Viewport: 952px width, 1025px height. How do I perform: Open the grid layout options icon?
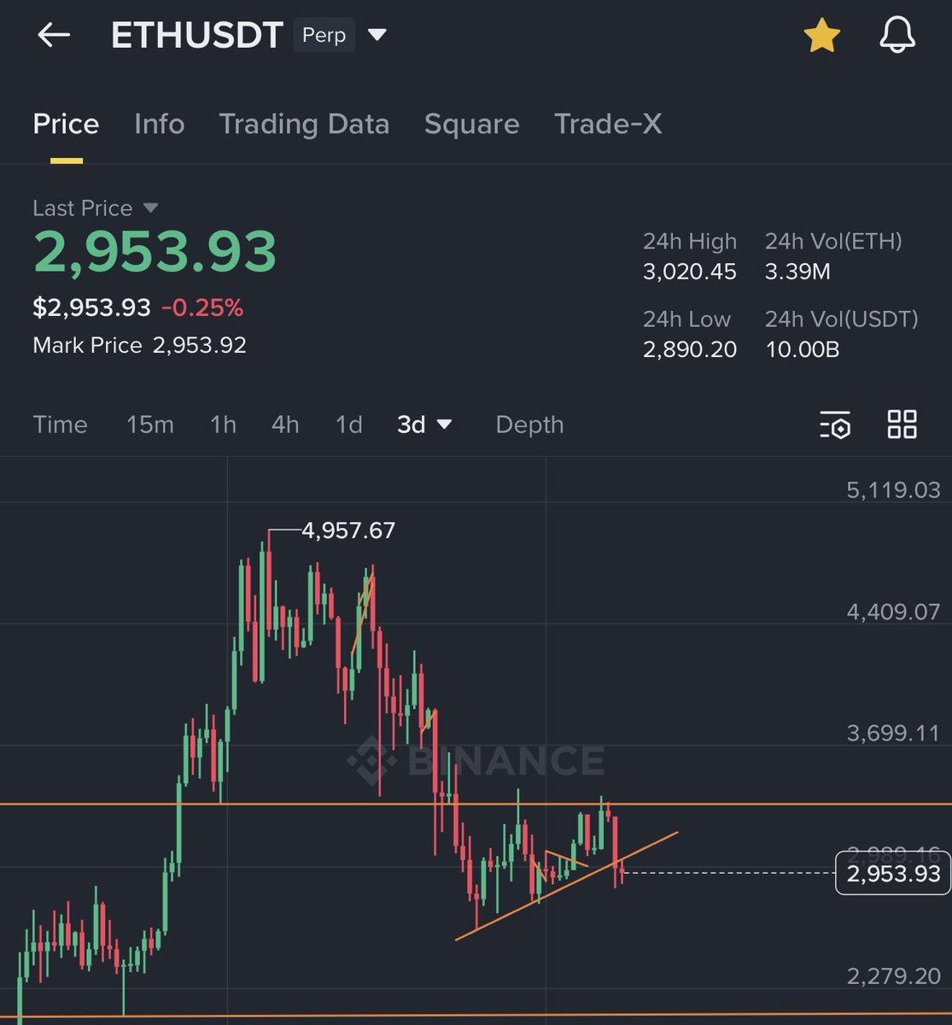[x=902, y=425]
